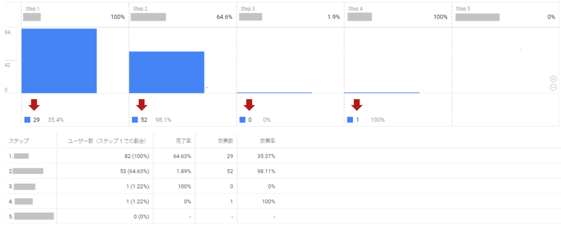Click the blue square beside 29 abandonments
Screen dimensions: 561x234
(27, 119)
